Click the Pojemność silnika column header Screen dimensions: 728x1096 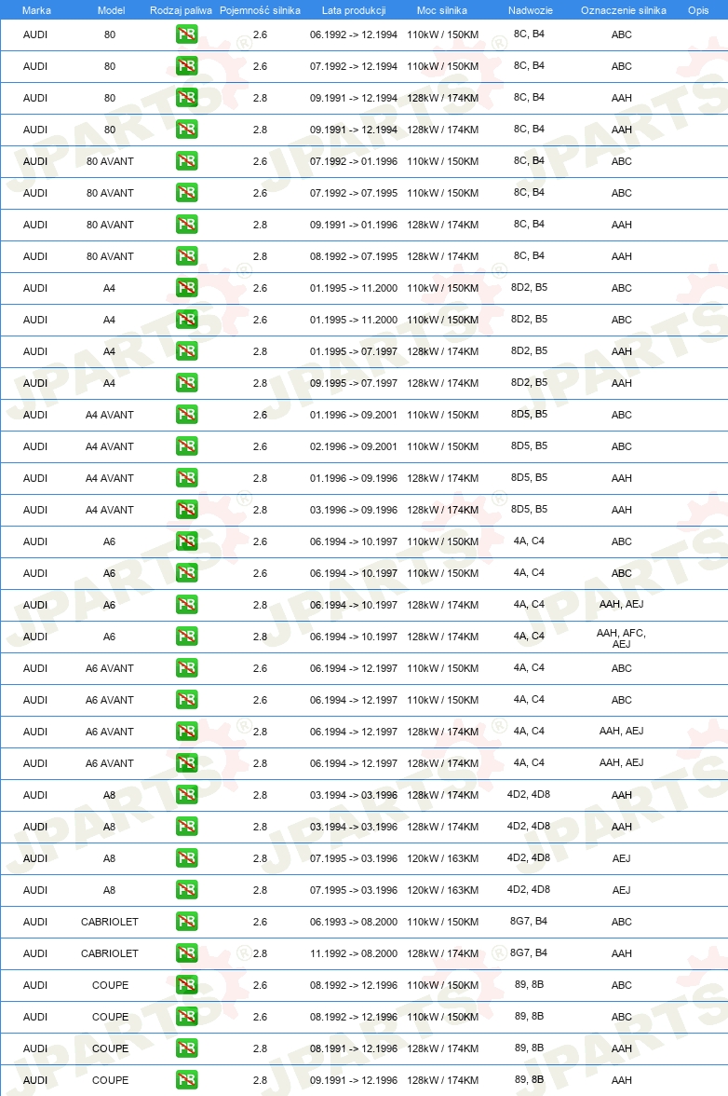[260, 10]
